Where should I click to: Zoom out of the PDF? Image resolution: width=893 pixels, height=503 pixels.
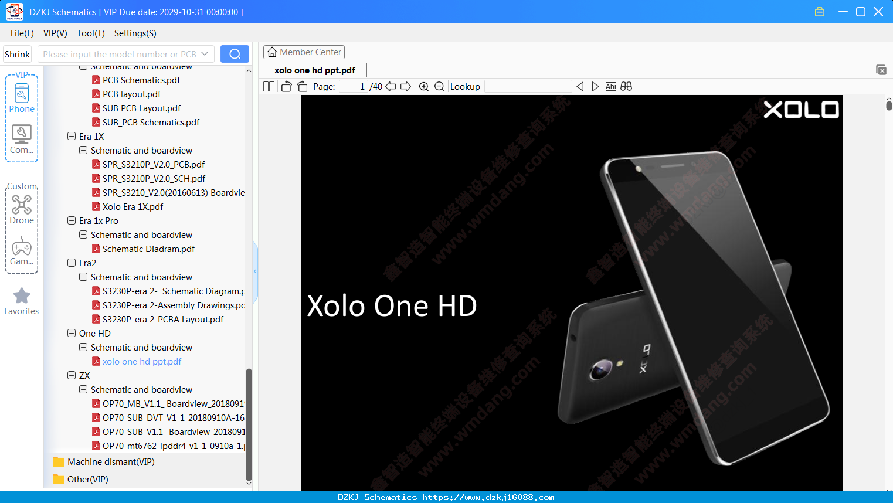439,86
